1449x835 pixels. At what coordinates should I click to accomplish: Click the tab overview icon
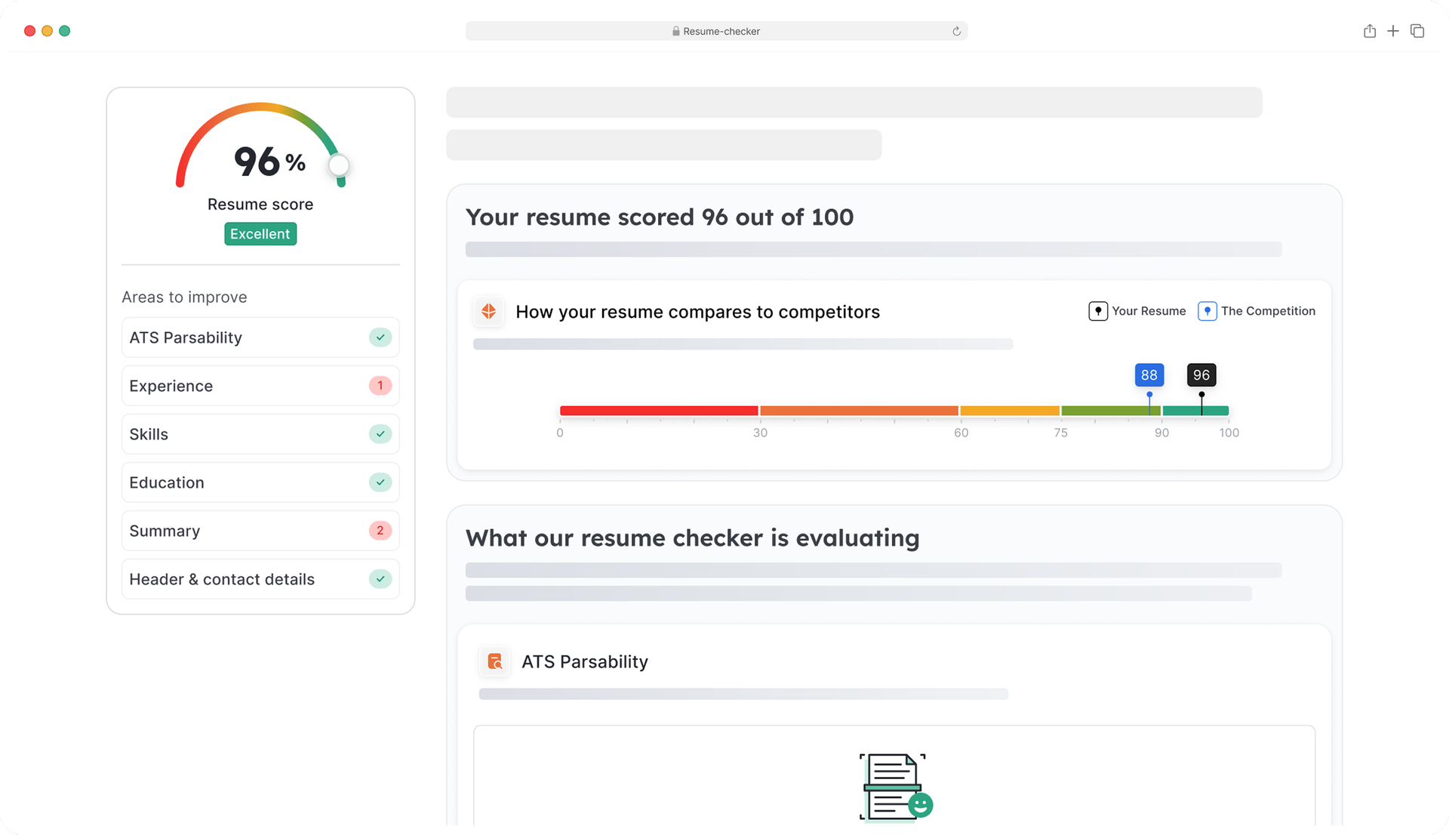(x=1417, y=31)
